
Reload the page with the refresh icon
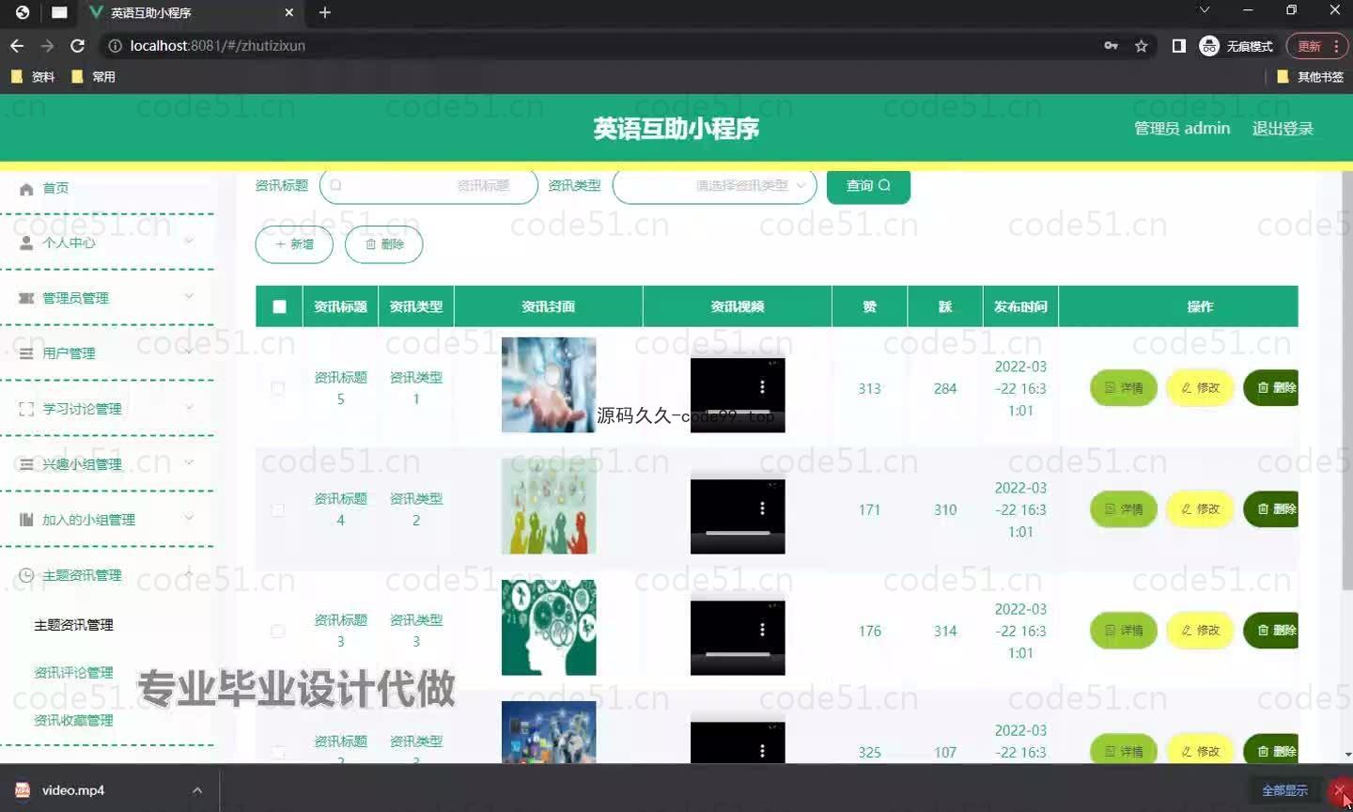tap(78, 45)
